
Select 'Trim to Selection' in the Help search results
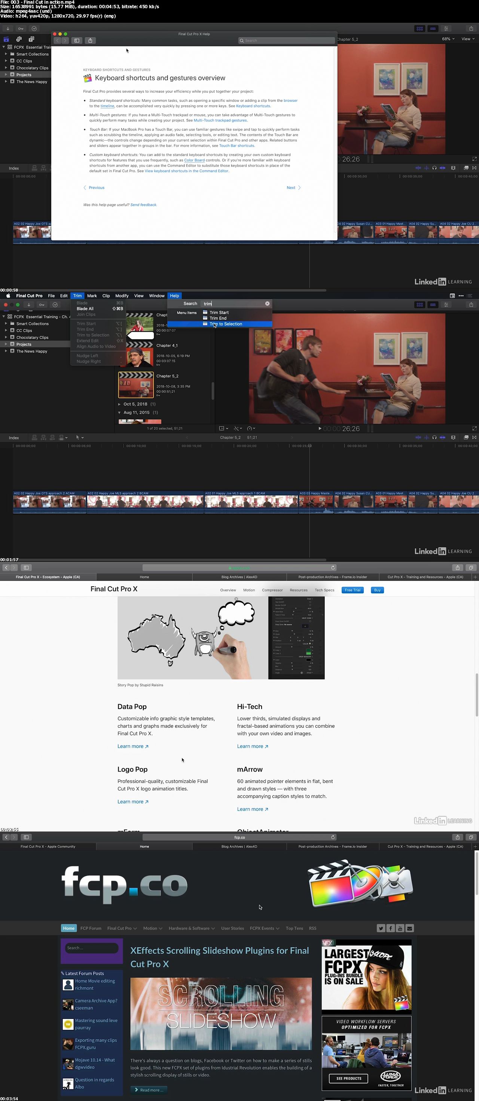tap(220, 324)
